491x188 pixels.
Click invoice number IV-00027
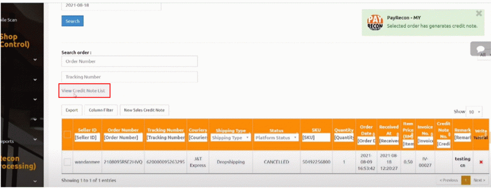pos(425,162)
